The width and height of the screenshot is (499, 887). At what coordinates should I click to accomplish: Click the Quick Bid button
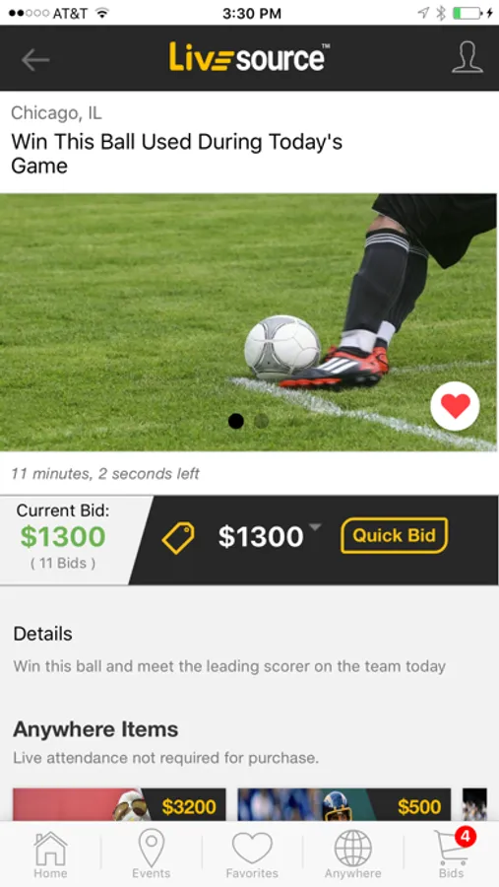click(394, 535)
